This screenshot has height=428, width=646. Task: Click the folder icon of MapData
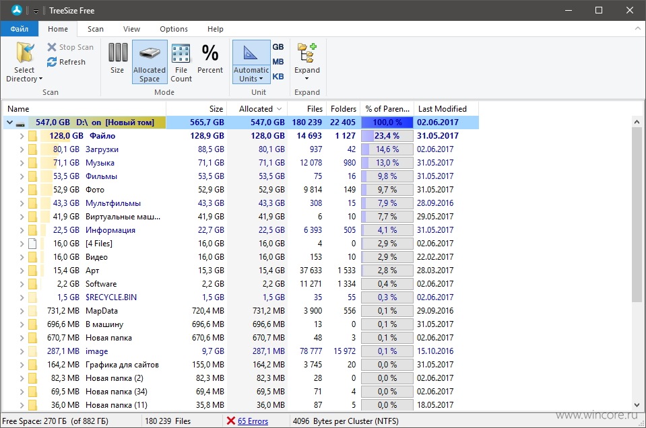[32, 311]
